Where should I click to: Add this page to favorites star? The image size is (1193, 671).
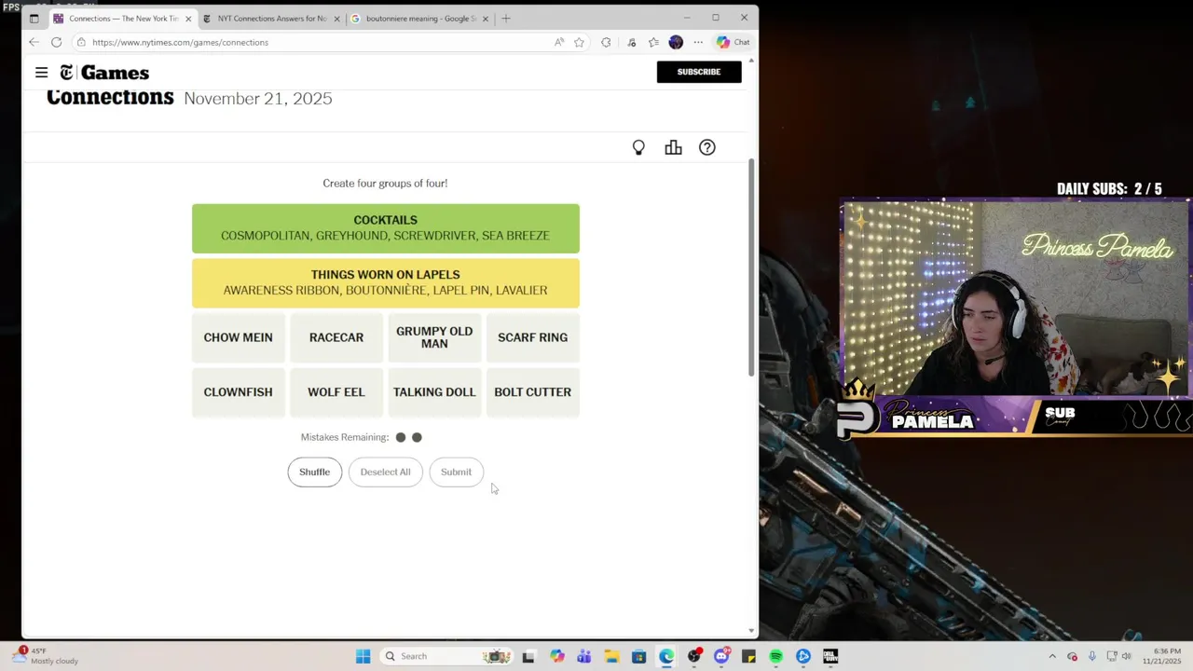point(579,42)
